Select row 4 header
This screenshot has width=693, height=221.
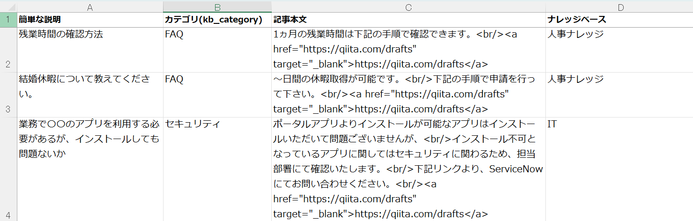[x=8, y=169]
